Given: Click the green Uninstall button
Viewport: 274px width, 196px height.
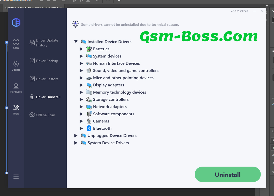Looking at the screenshot, I should point(227,174).
